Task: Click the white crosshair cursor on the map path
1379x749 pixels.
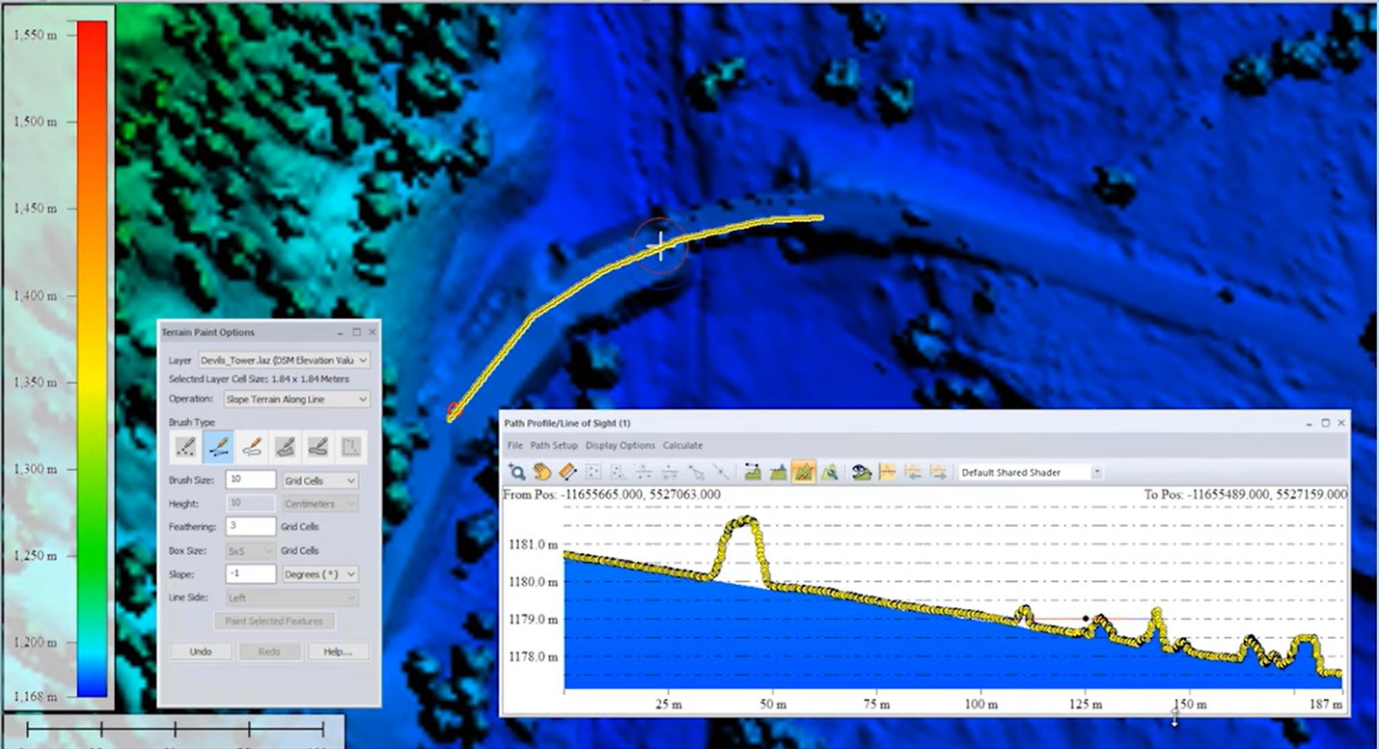Action: click(x=661, y=245)
